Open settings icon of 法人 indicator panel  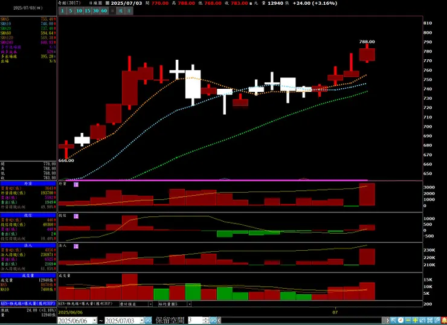(x=76, y=246)
